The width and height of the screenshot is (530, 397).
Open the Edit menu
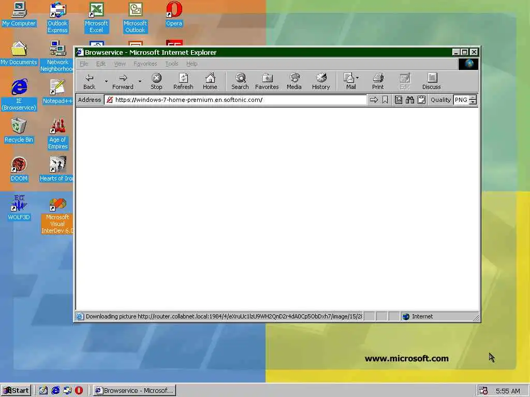[x=101, y=64]
